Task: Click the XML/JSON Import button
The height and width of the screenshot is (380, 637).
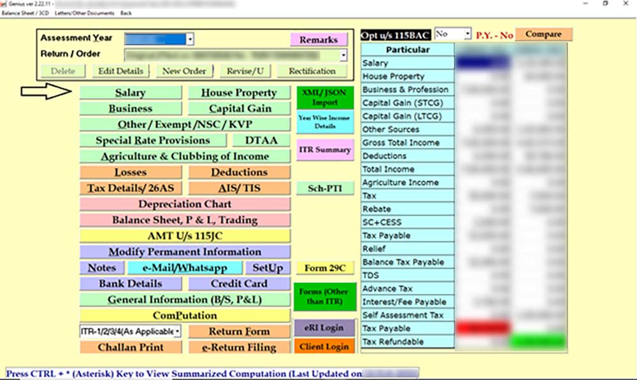Action: pos(324,97)
